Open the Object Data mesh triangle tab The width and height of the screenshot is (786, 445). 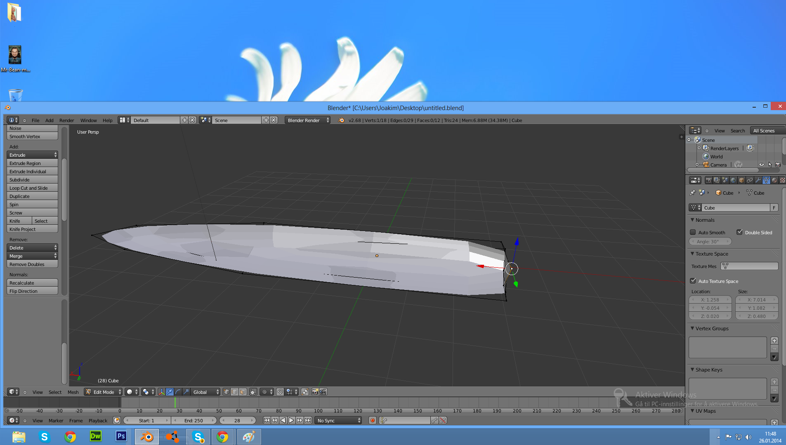(766, 180)
